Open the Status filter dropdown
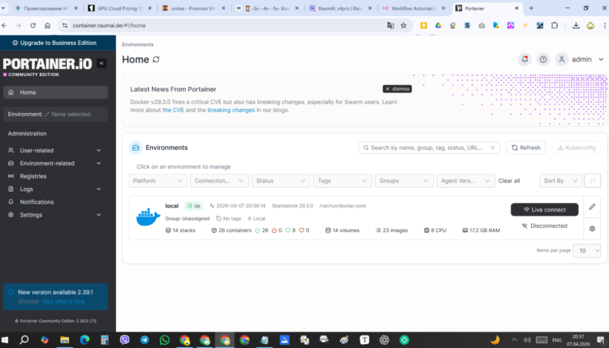 281,181
